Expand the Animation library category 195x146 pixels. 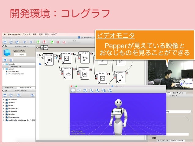pos(4,100)
